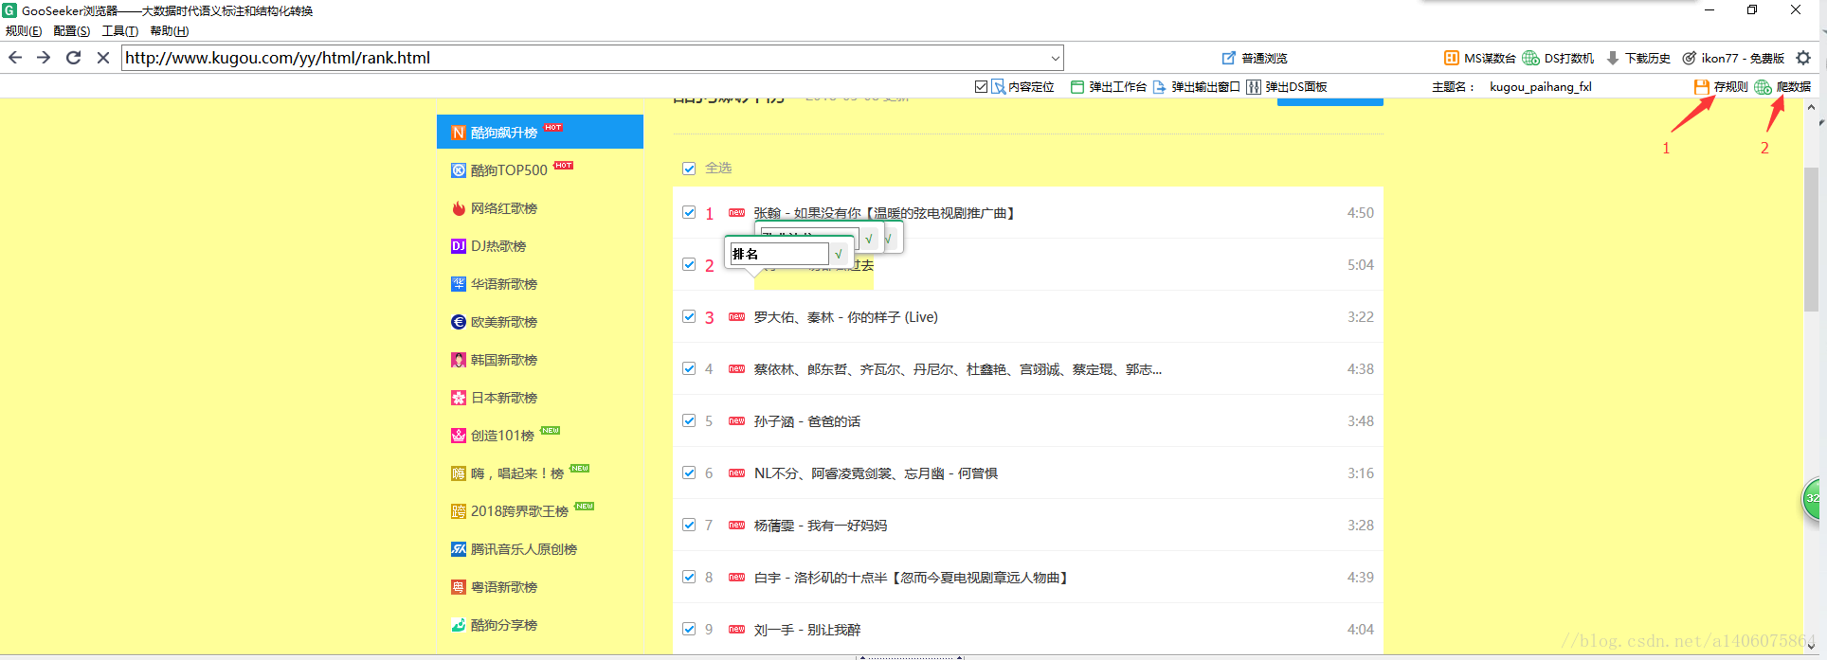Screen dimensions: 1827x660
Task: Toggle the 内容定位 checkbox
Action: [x=981, y=86]
